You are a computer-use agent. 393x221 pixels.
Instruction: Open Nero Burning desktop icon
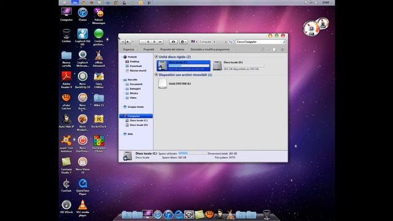tap(82, 101)
